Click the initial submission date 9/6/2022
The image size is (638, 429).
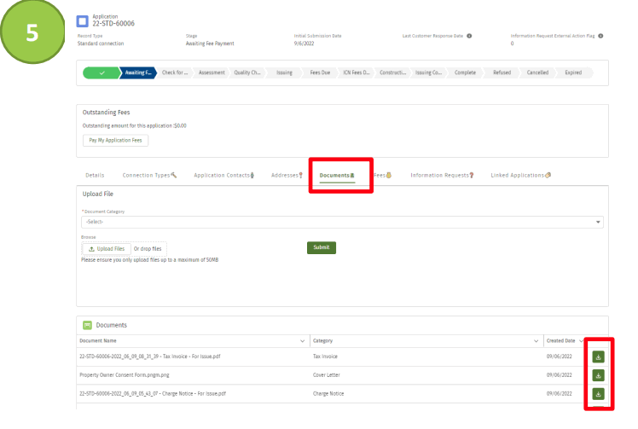[304, 43]
